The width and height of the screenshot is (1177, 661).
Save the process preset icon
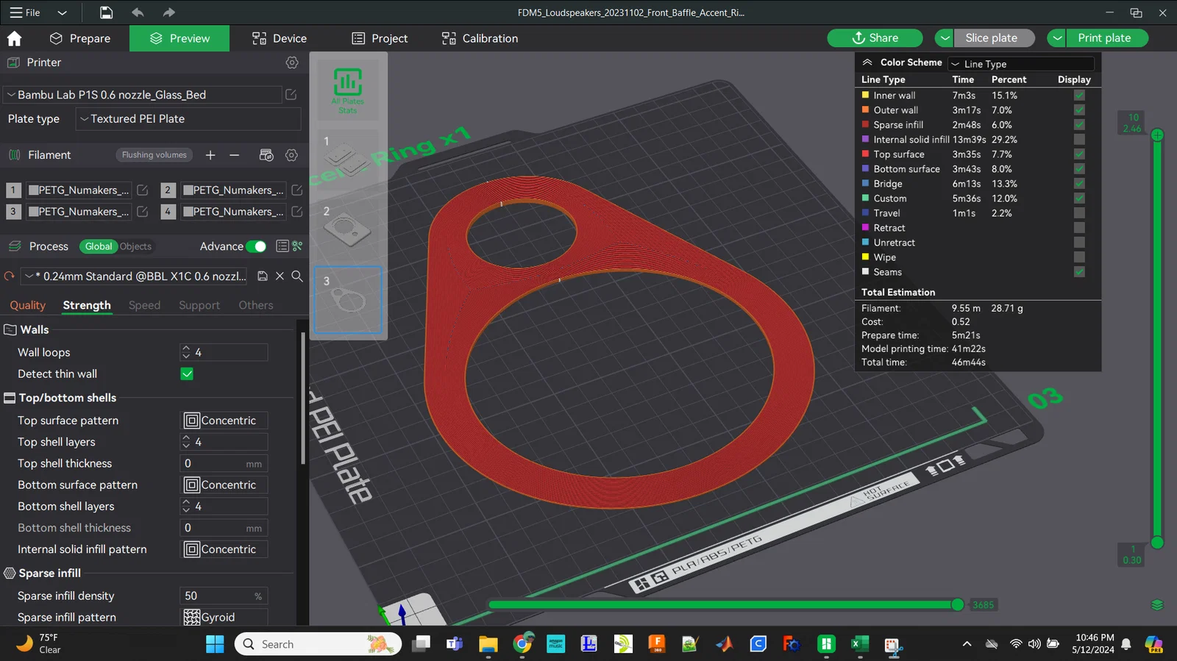point(263,276)
